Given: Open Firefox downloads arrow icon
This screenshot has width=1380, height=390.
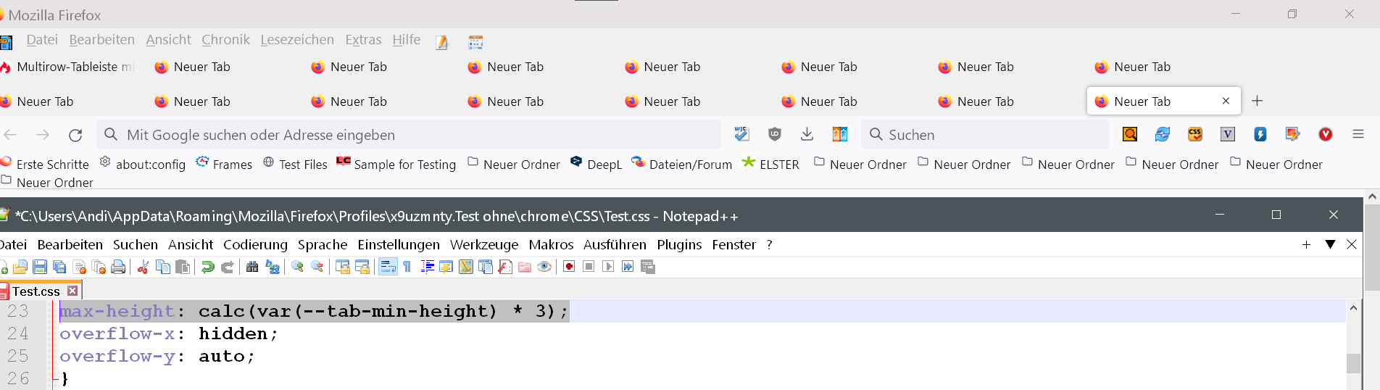Looking at the screenshot, I should pyautogui.click(x=807, y=134).
